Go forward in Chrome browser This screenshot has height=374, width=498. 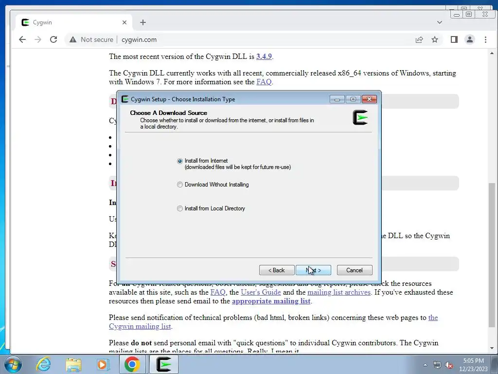(x=38, y=39)
